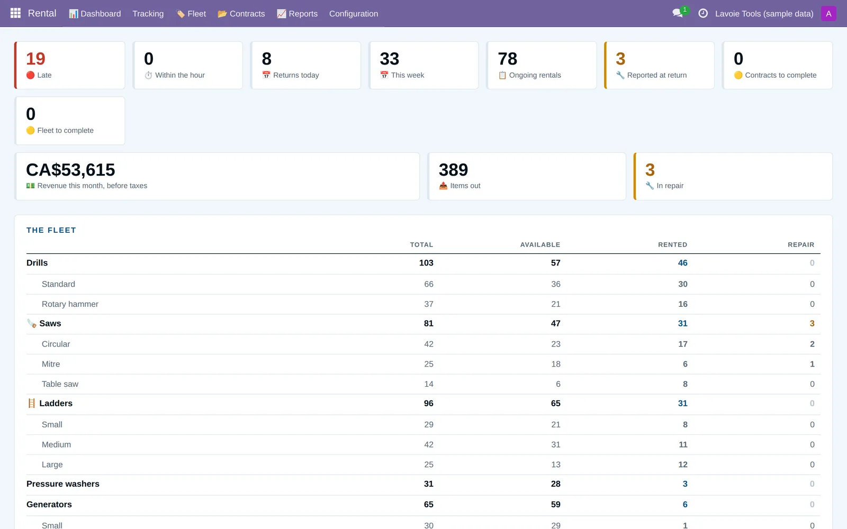Click the Medium ladders row

424,445
